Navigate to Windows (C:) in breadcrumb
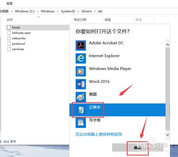The width and height of the screenshot is (178, 157). pyautogui.click(x=25, y=11)
